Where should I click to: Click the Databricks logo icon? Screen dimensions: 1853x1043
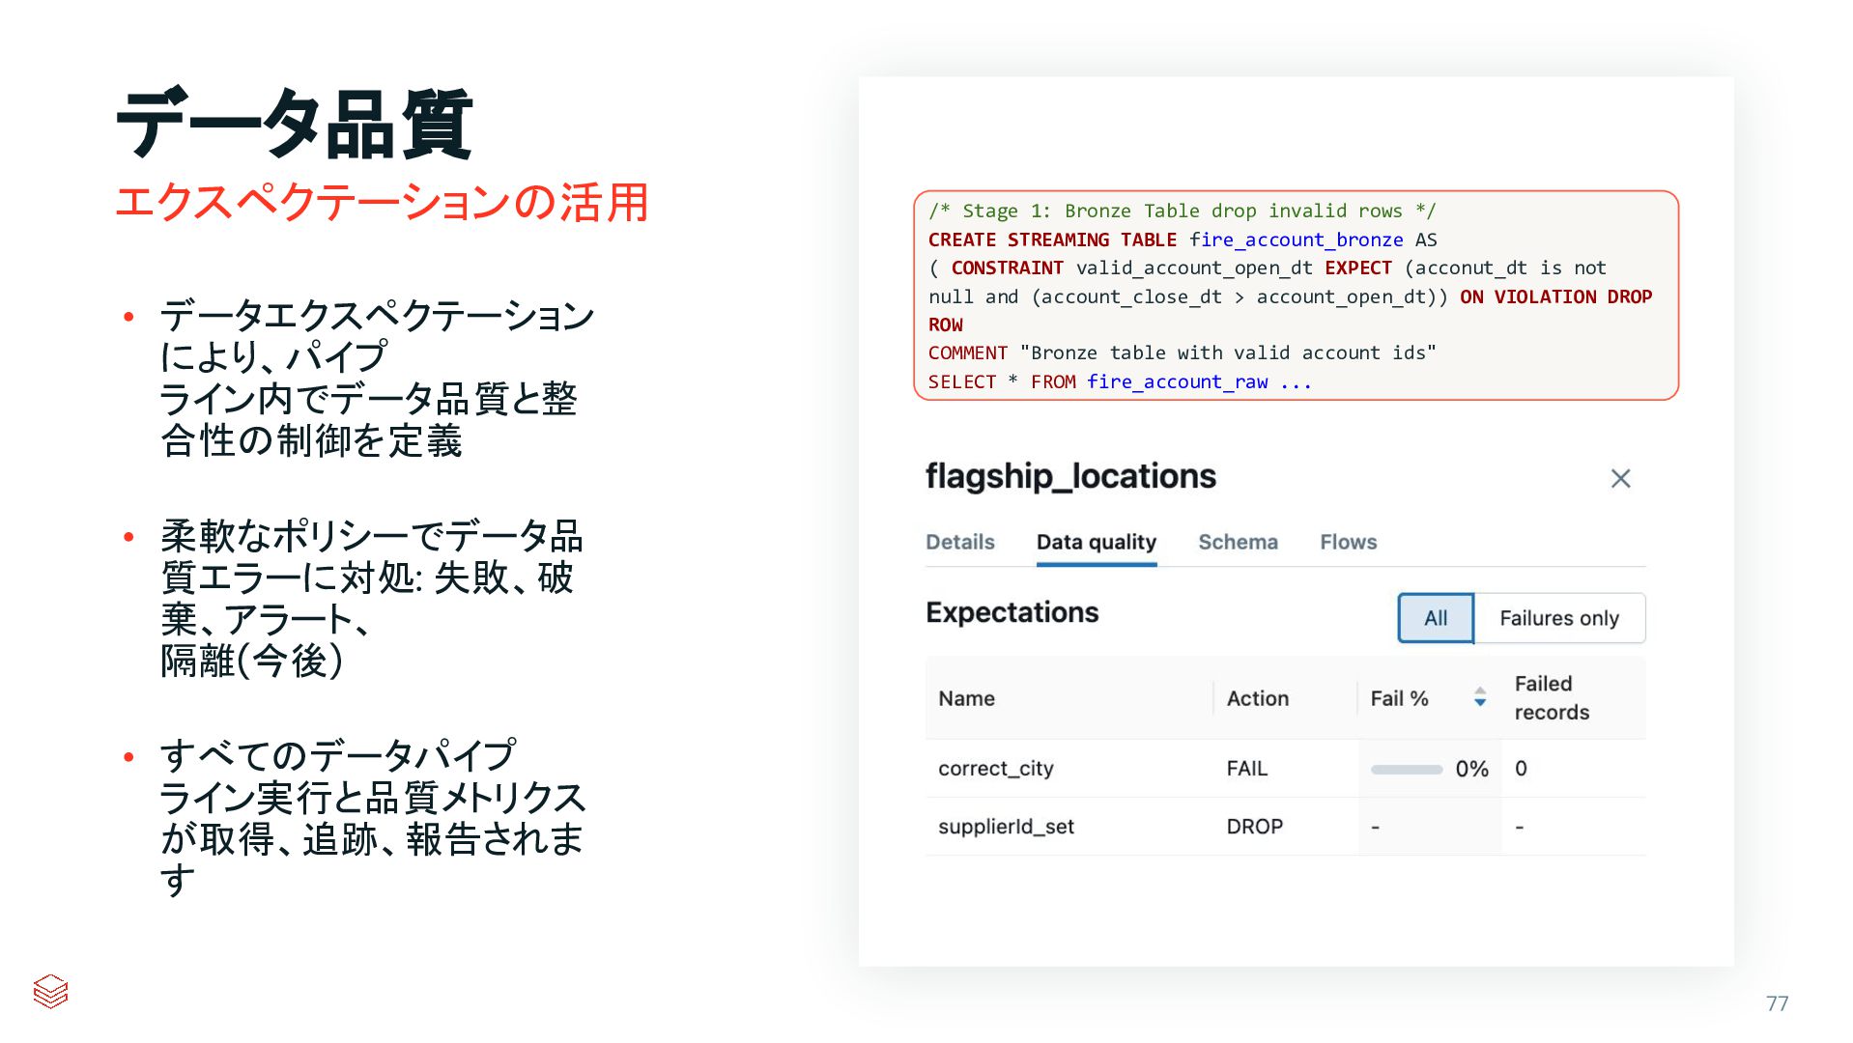pyautogui.click(x=50, y=991)
